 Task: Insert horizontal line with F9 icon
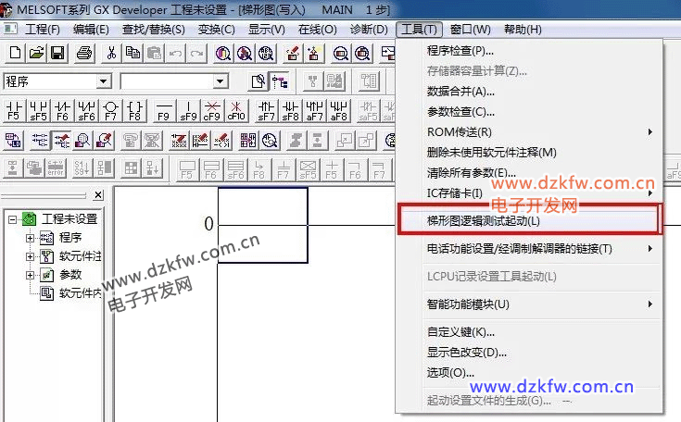click(x=163, y=111)
